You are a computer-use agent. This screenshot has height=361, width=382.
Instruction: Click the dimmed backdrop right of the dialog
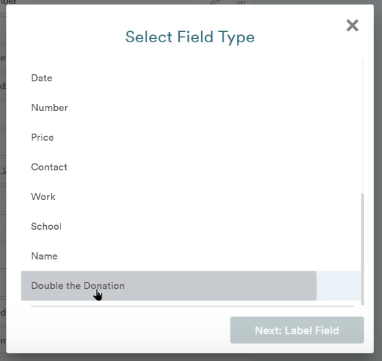click(x=378, y=180)
